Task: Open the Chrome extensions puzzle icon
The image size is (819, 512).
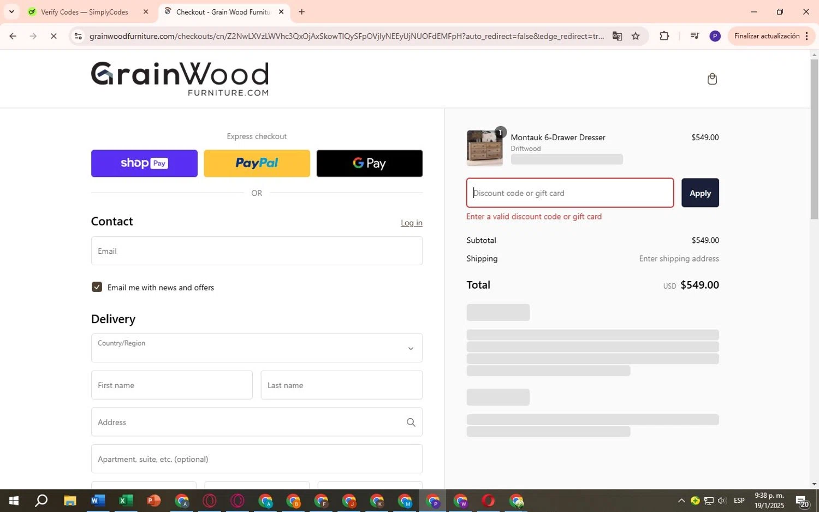Action: coord(664,36)
